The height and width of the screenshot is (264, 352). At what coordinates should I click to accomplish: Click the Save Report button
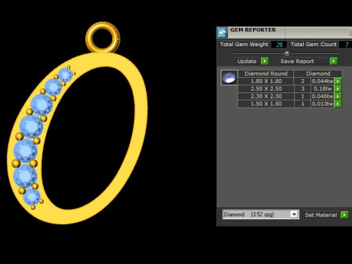tap(304, 61)
